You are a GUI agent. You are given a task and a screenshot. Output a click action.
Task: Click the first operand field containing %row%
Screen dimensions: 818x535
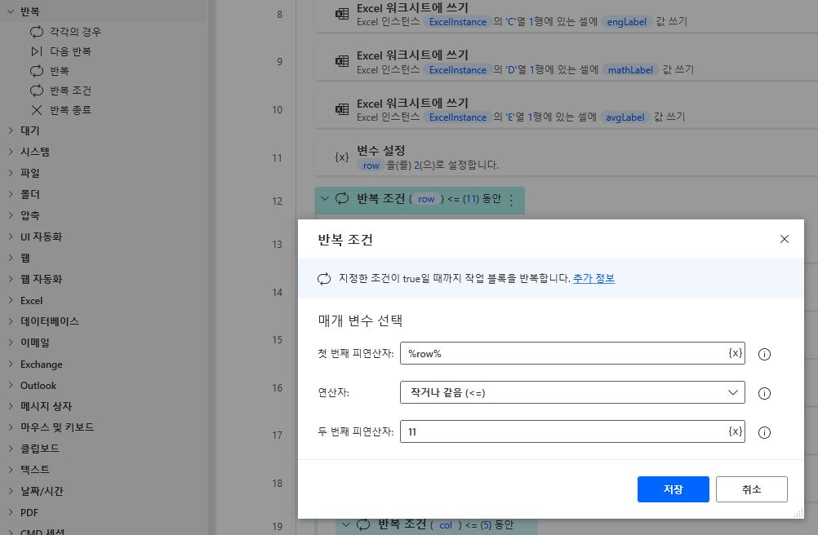[572, 353]
